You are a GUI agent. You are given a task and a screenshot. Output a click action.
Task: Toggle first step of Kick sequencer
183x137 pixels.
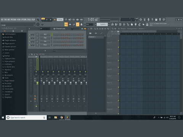(x=54, y=34)
